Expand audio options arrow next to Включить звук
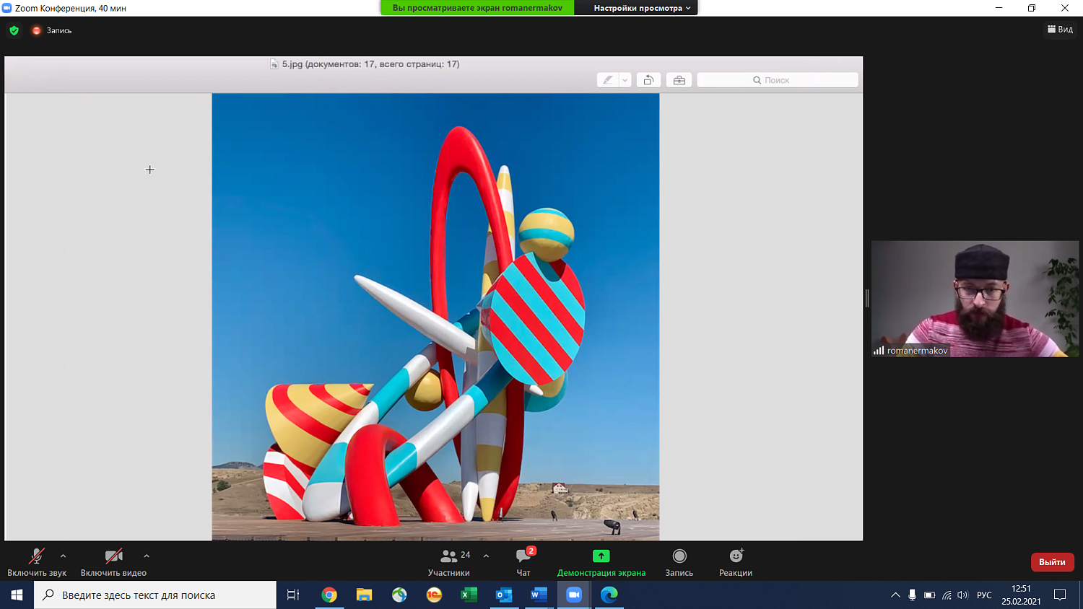 click(63, 556)
